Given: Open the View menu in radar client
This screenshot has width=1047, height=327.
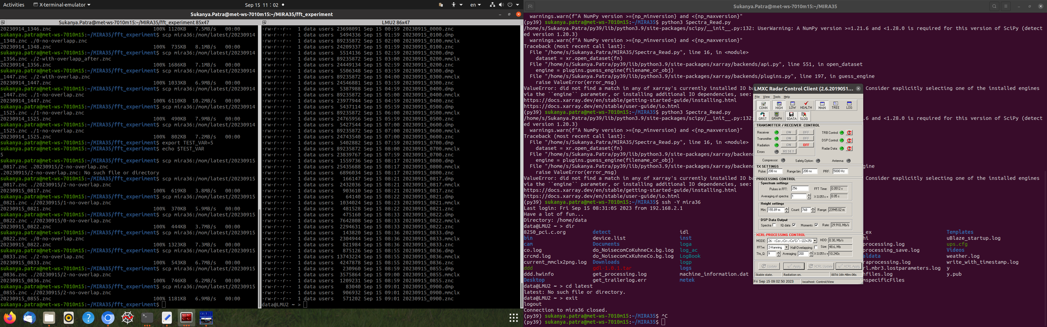Looking at the screenshot, I should click(x=766, y=97).
